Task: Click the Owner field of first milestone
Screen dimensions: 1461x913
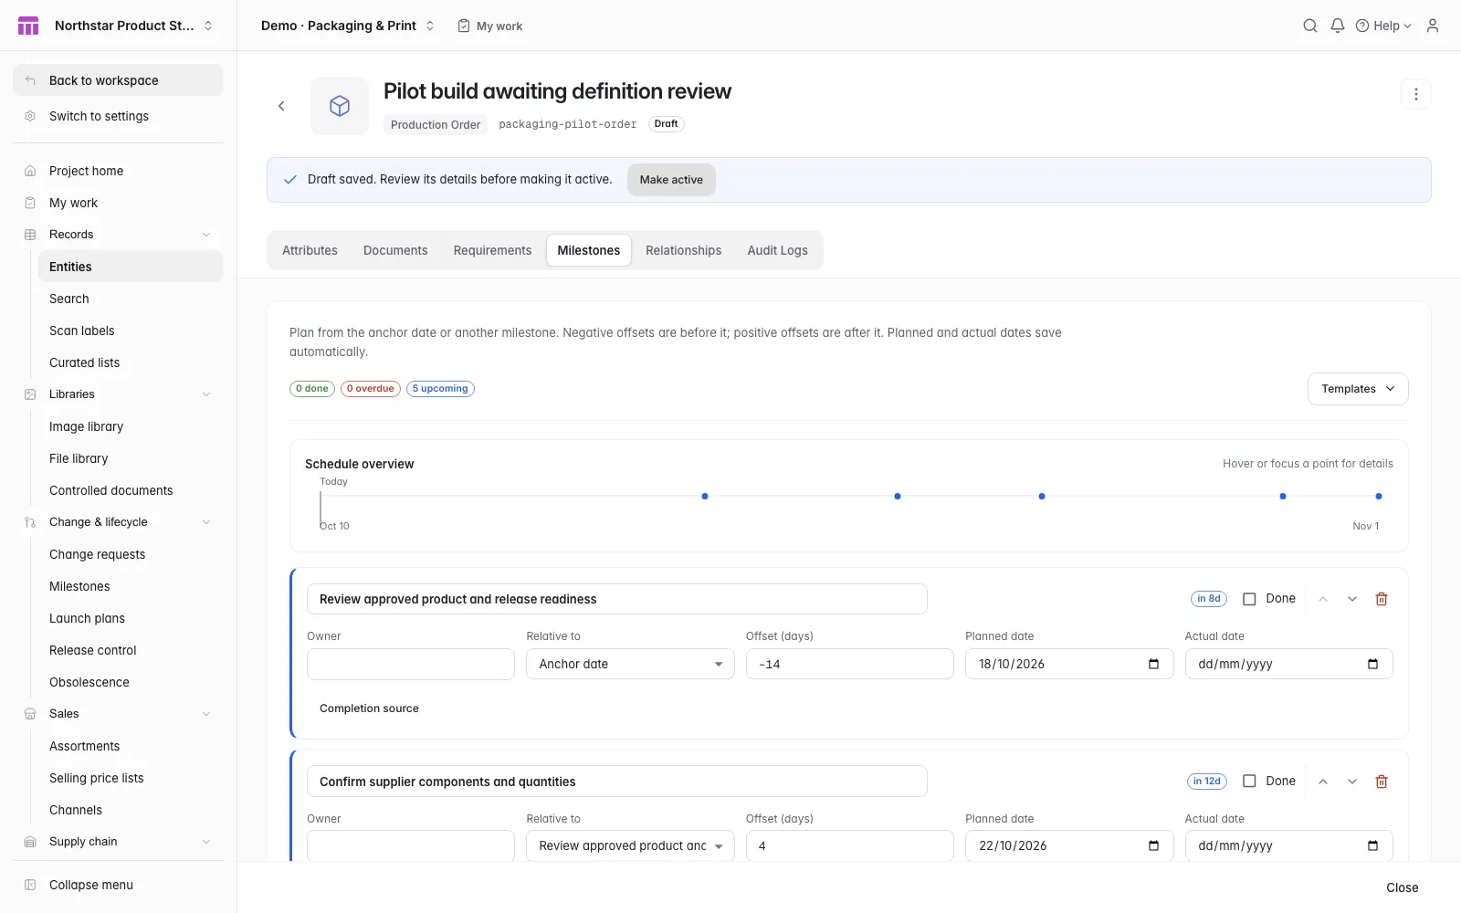Action: (x=411, y=664)
